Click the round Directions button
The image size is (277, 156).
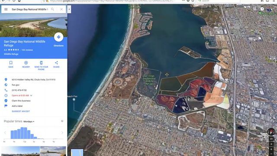click(x=58, y=37)
